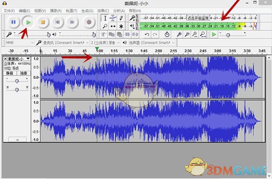Click the Paste icon
This screenshot has width=272, height=179.
[x=119, y=34]
